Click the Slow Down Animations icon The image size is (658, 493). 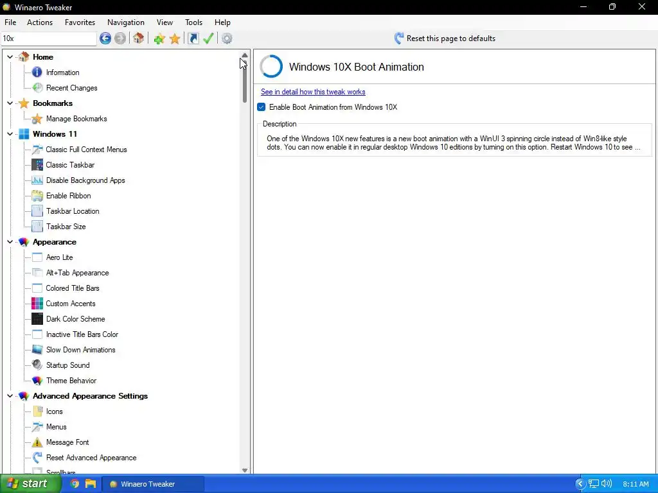[x=37, y=350]
